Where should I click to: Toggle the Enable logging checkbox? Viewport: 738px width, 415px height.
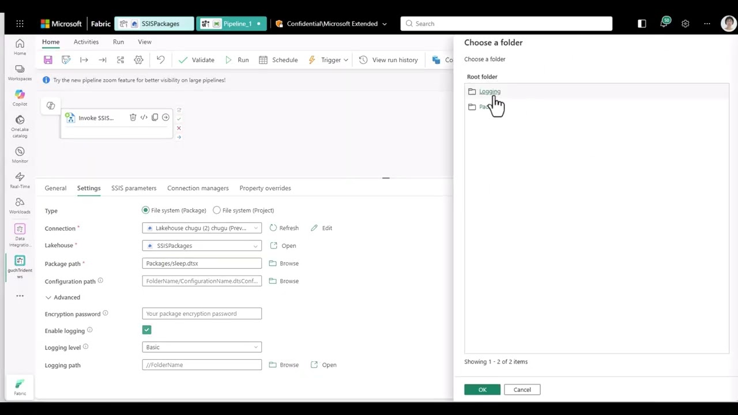point(146,330)
